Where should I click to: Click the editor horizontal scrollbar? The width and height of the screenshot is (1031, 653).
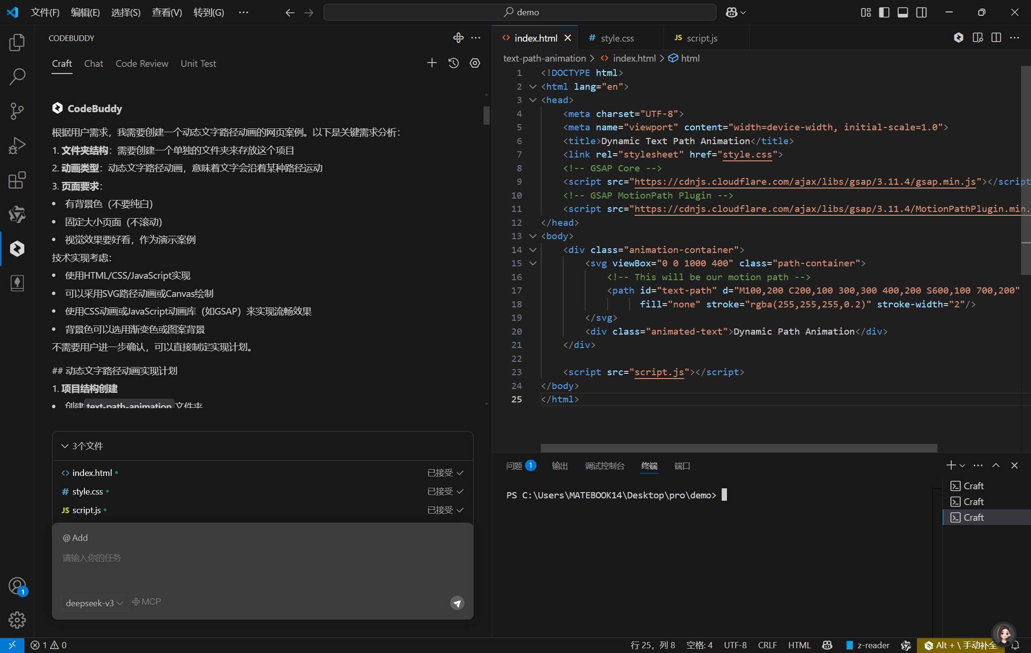pos(738,448)
